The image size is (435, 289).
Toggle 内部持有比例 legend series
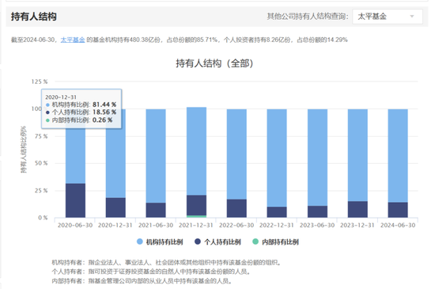point(275,241)
